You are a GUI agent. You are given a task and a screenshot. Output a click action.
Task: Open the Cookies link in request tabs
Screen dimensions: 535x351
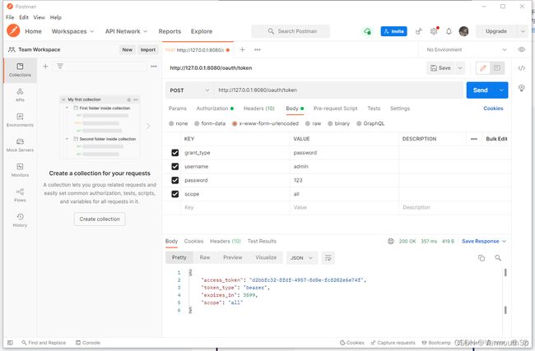pyautogui.click(x=493, y=109)
